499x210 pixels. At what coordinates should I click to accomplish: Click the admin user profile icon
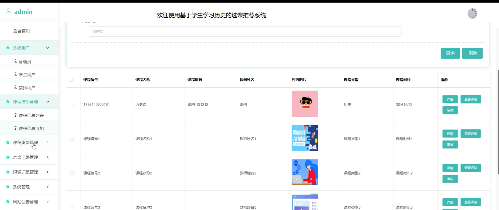click(9, 11)
